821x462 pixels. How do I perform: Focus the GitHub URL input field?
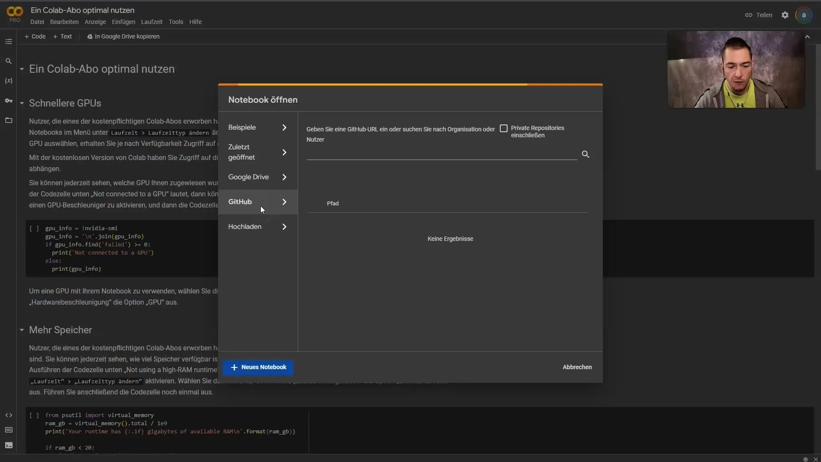pyautogui.click(x=442, y=154)
